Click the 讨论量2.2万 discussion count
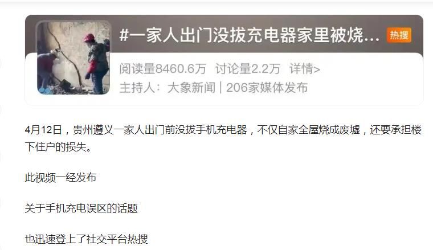Image resolution: width=433 pixels, height=250 pixels. 248,69
